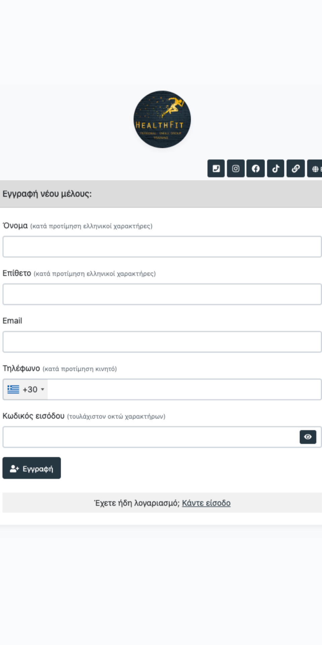
Task: Toggle password visibility eye button
Action: (x=308, y=437)
